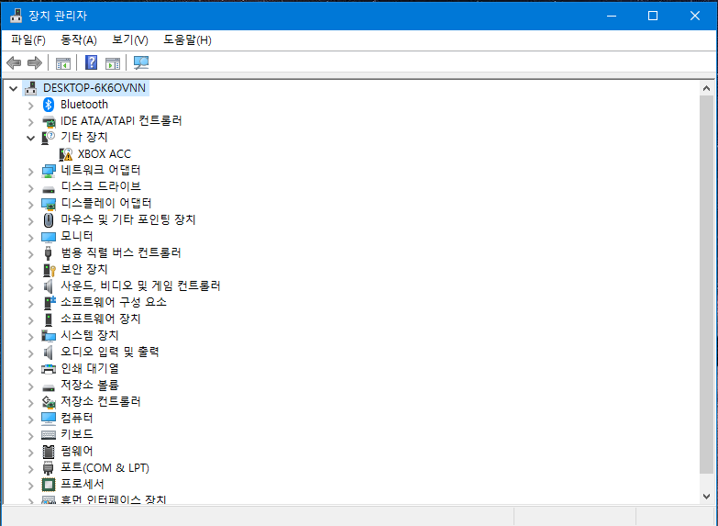718x526 pixels.
Task: Click the 저장소 컨트롤러 icon
Action: [49, 402]
